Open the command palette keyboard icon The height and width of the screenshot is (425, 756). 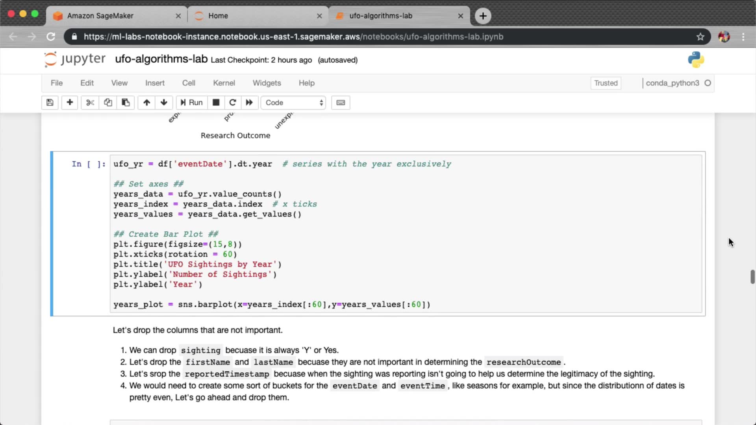pyautogui.click(x=341, y=103)
